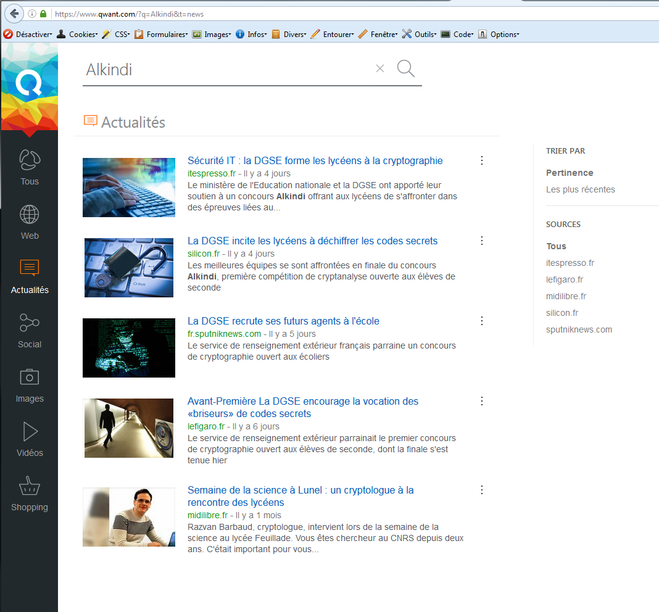Open article 'La DGSE recrute ses futurs agents'
This screenshot has height=612, width=659.
pos(283,321)
